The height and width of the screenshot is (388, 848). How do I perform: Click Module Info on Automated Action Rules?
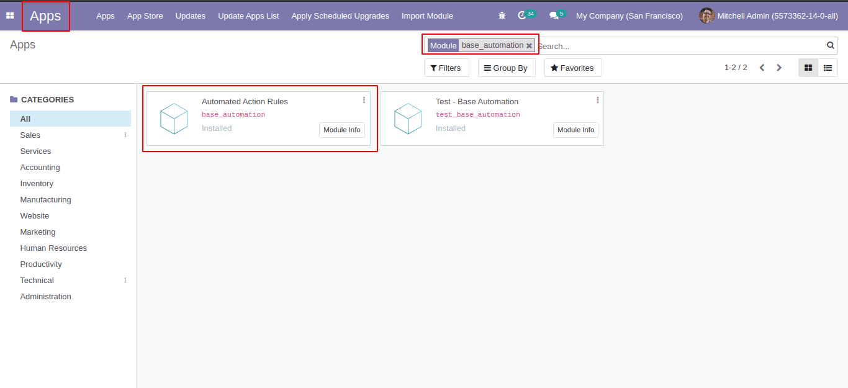point(342,130)
